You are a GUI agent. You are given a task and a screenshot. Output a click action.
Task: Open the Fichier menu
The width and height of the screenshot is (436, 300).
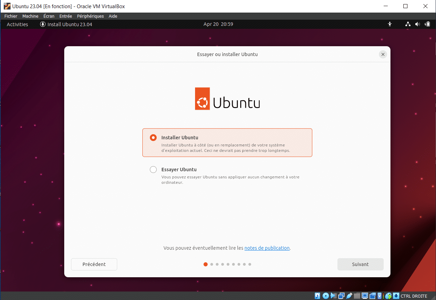11,16
